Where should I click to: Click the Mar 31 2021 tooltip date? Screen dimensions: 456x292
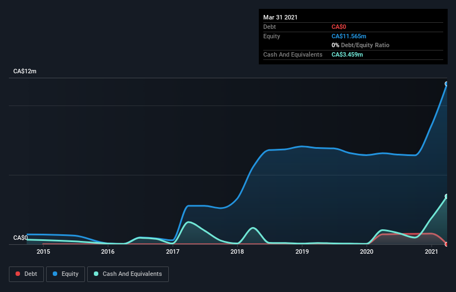tap(280, 17)
